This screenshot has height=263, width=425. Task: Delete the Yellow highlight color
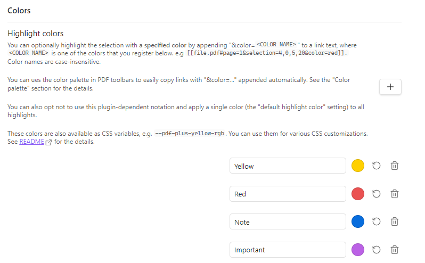pyautogui.click(x=394, y=166)
